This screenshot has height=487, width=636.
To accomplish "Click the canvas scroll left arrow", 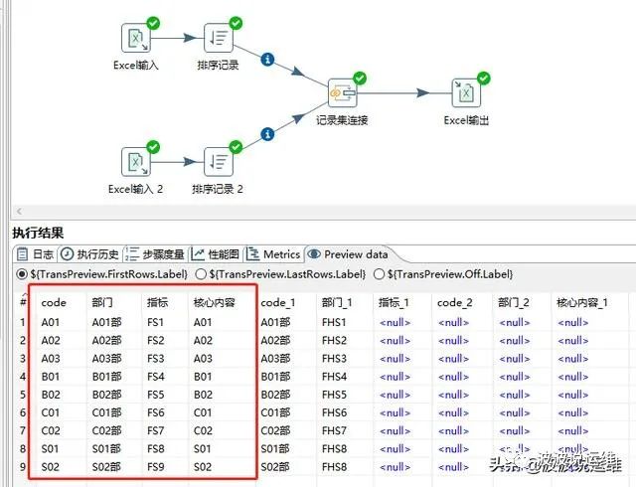I will 19,211.
